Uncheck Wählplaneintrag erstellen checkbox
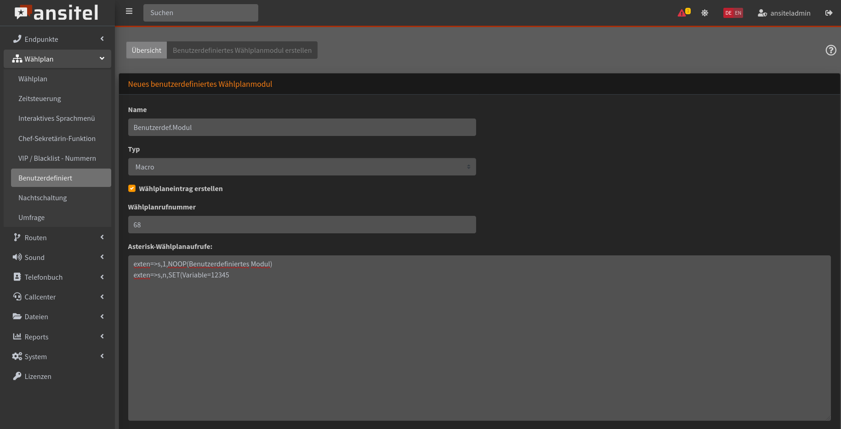This screenshot has width=841, height=429. 132,188
